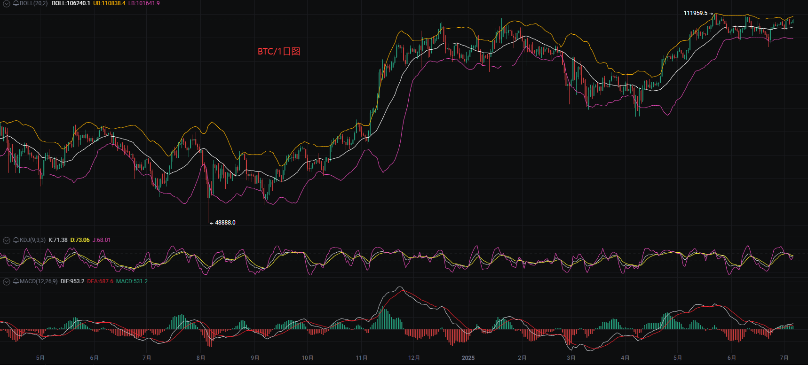Image resolution: width=808 pixels, height=365 pixels.
Task: Click the MACD:531.2 histogram value
Action: tap(132, 281)
